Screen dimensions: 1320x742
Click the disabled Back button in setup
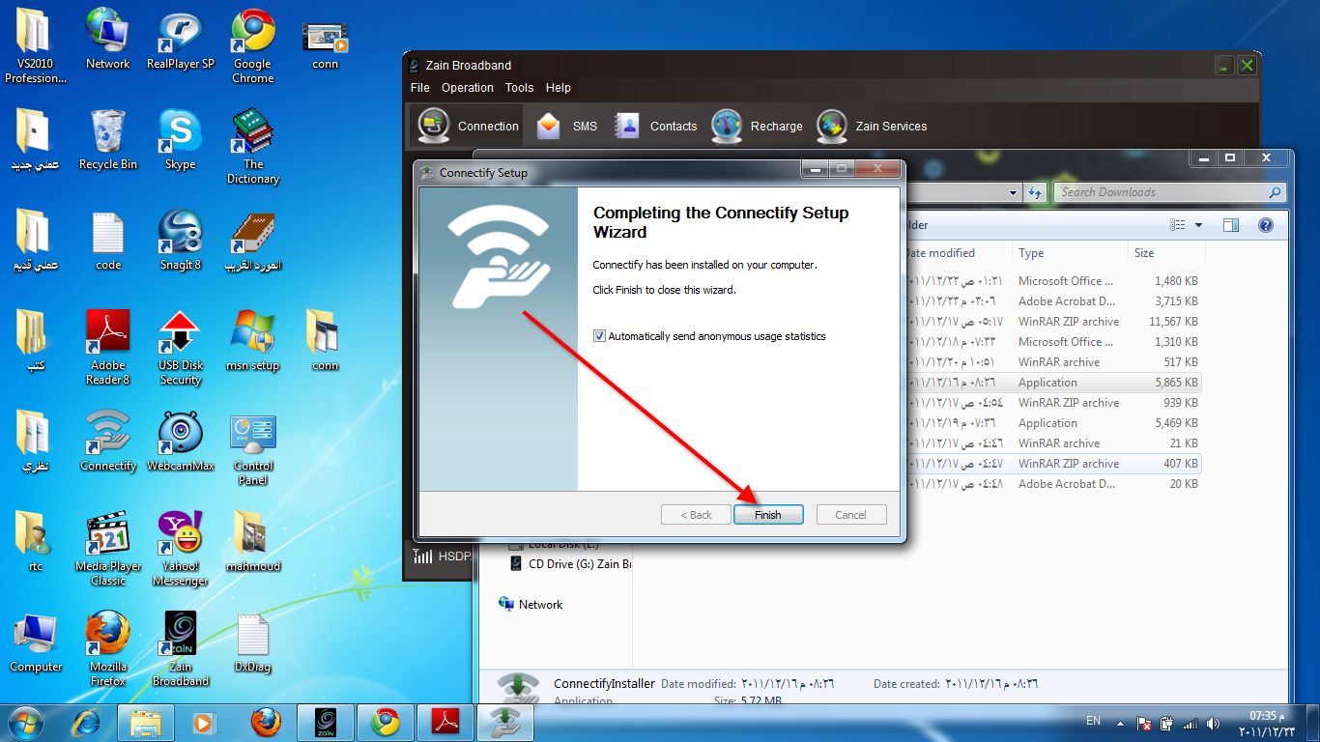[x=696, y=515]
